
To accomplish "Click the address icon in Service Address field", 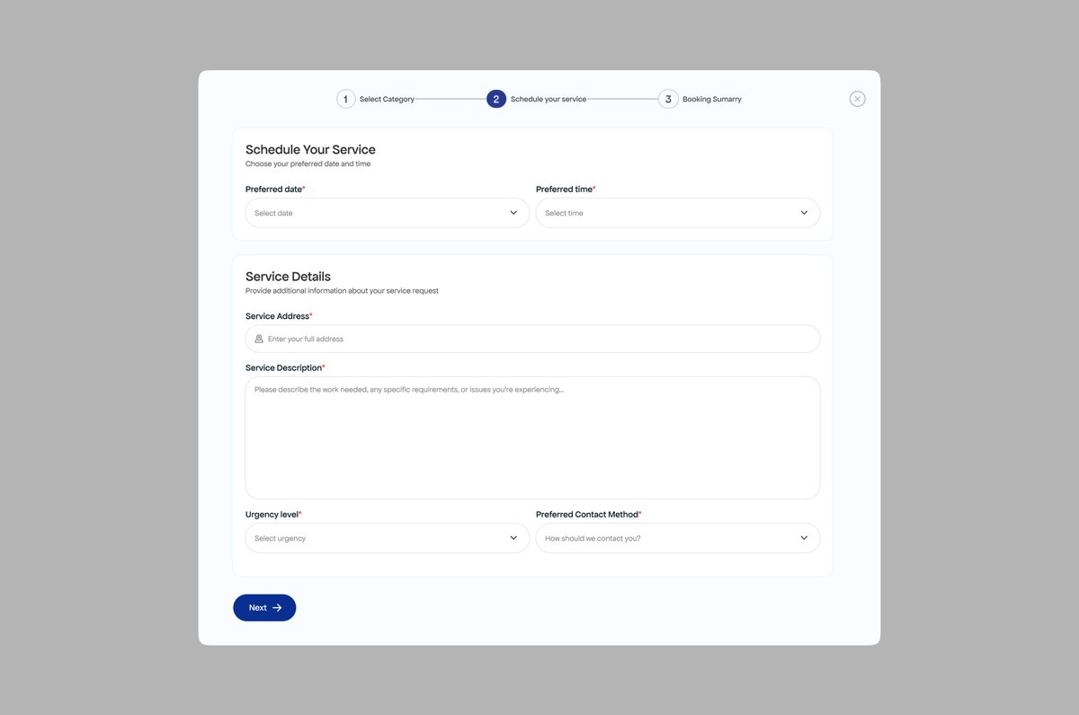I will click(x=259, y=339).
